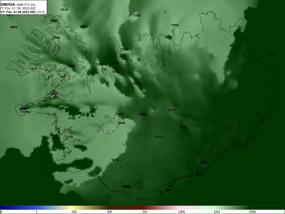Click the 1760 height label
The height and width of the screenshot is (214, 285).
click(x=53, y=150)
